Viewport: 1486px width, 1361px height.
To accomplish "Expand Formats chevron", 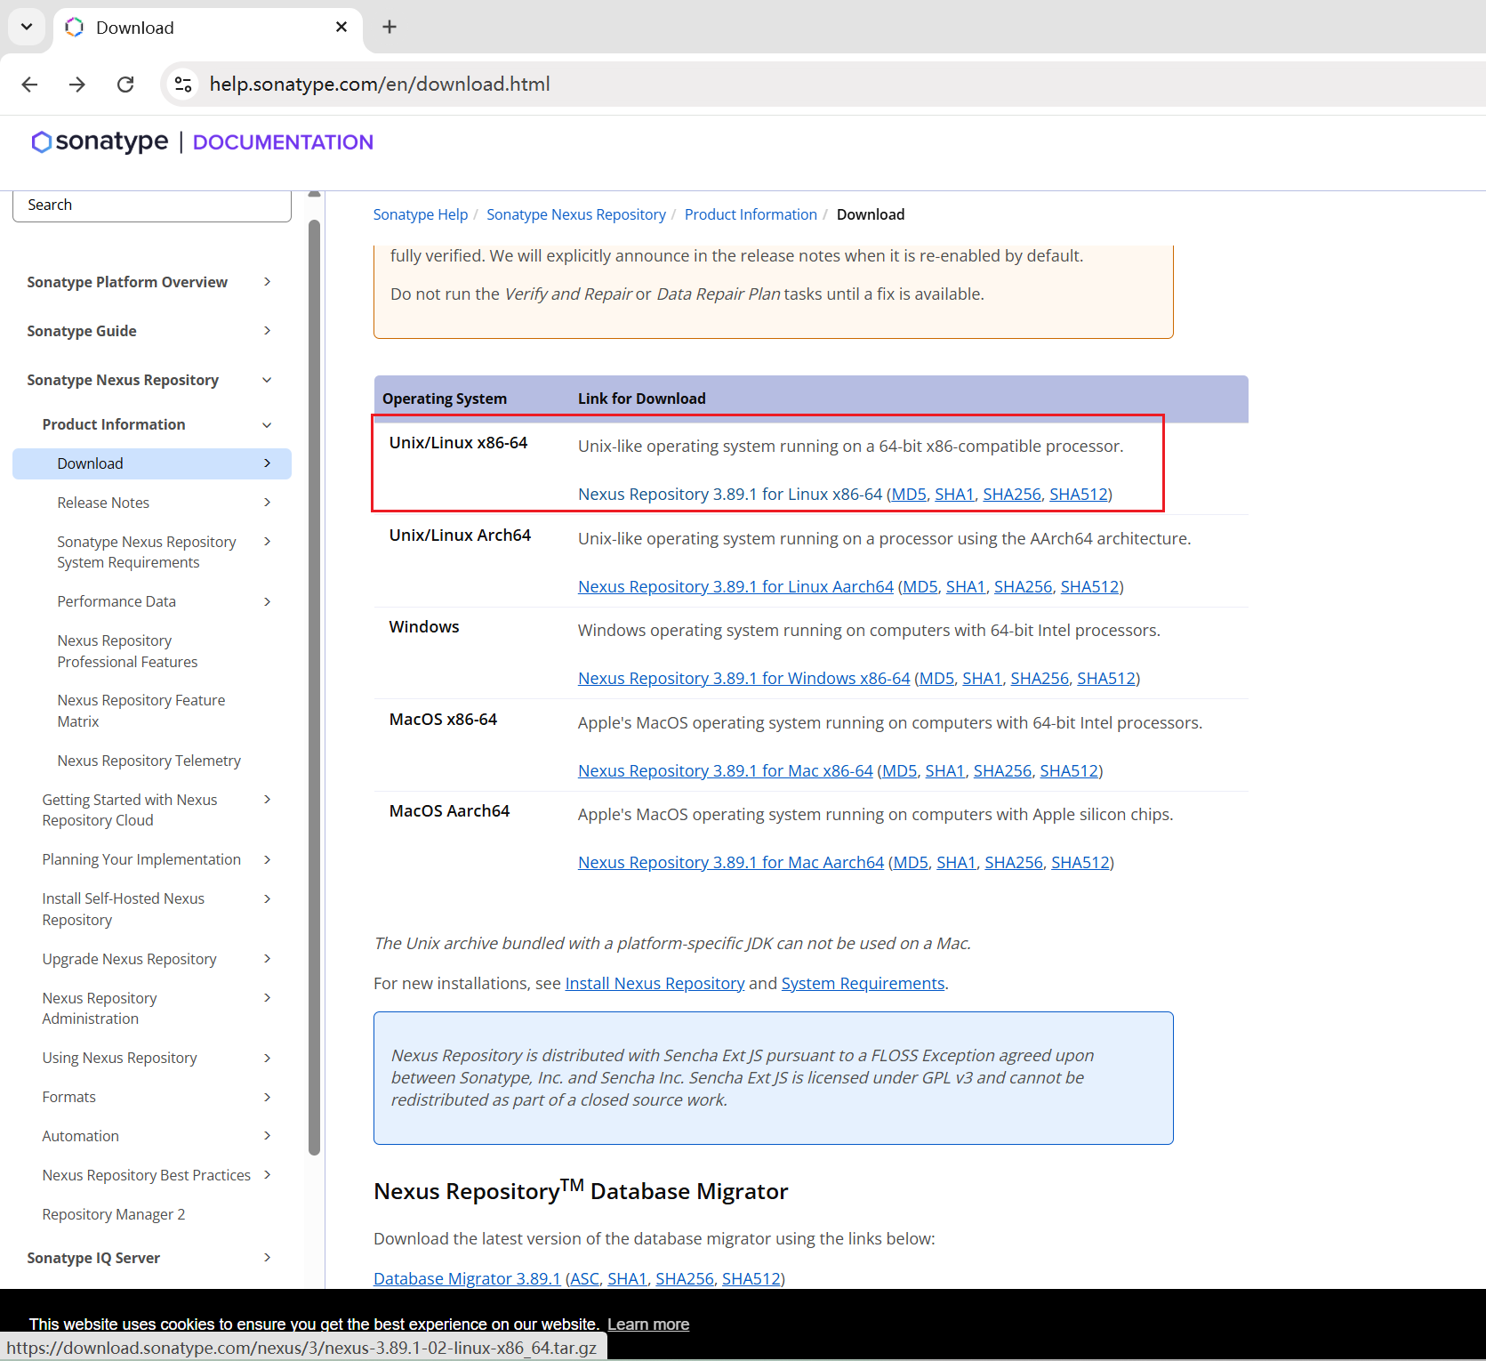I will tap(267, 1097).
